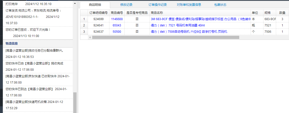Click the specification cell 683-9CF

pyautogui.click(x=270, y=19)
